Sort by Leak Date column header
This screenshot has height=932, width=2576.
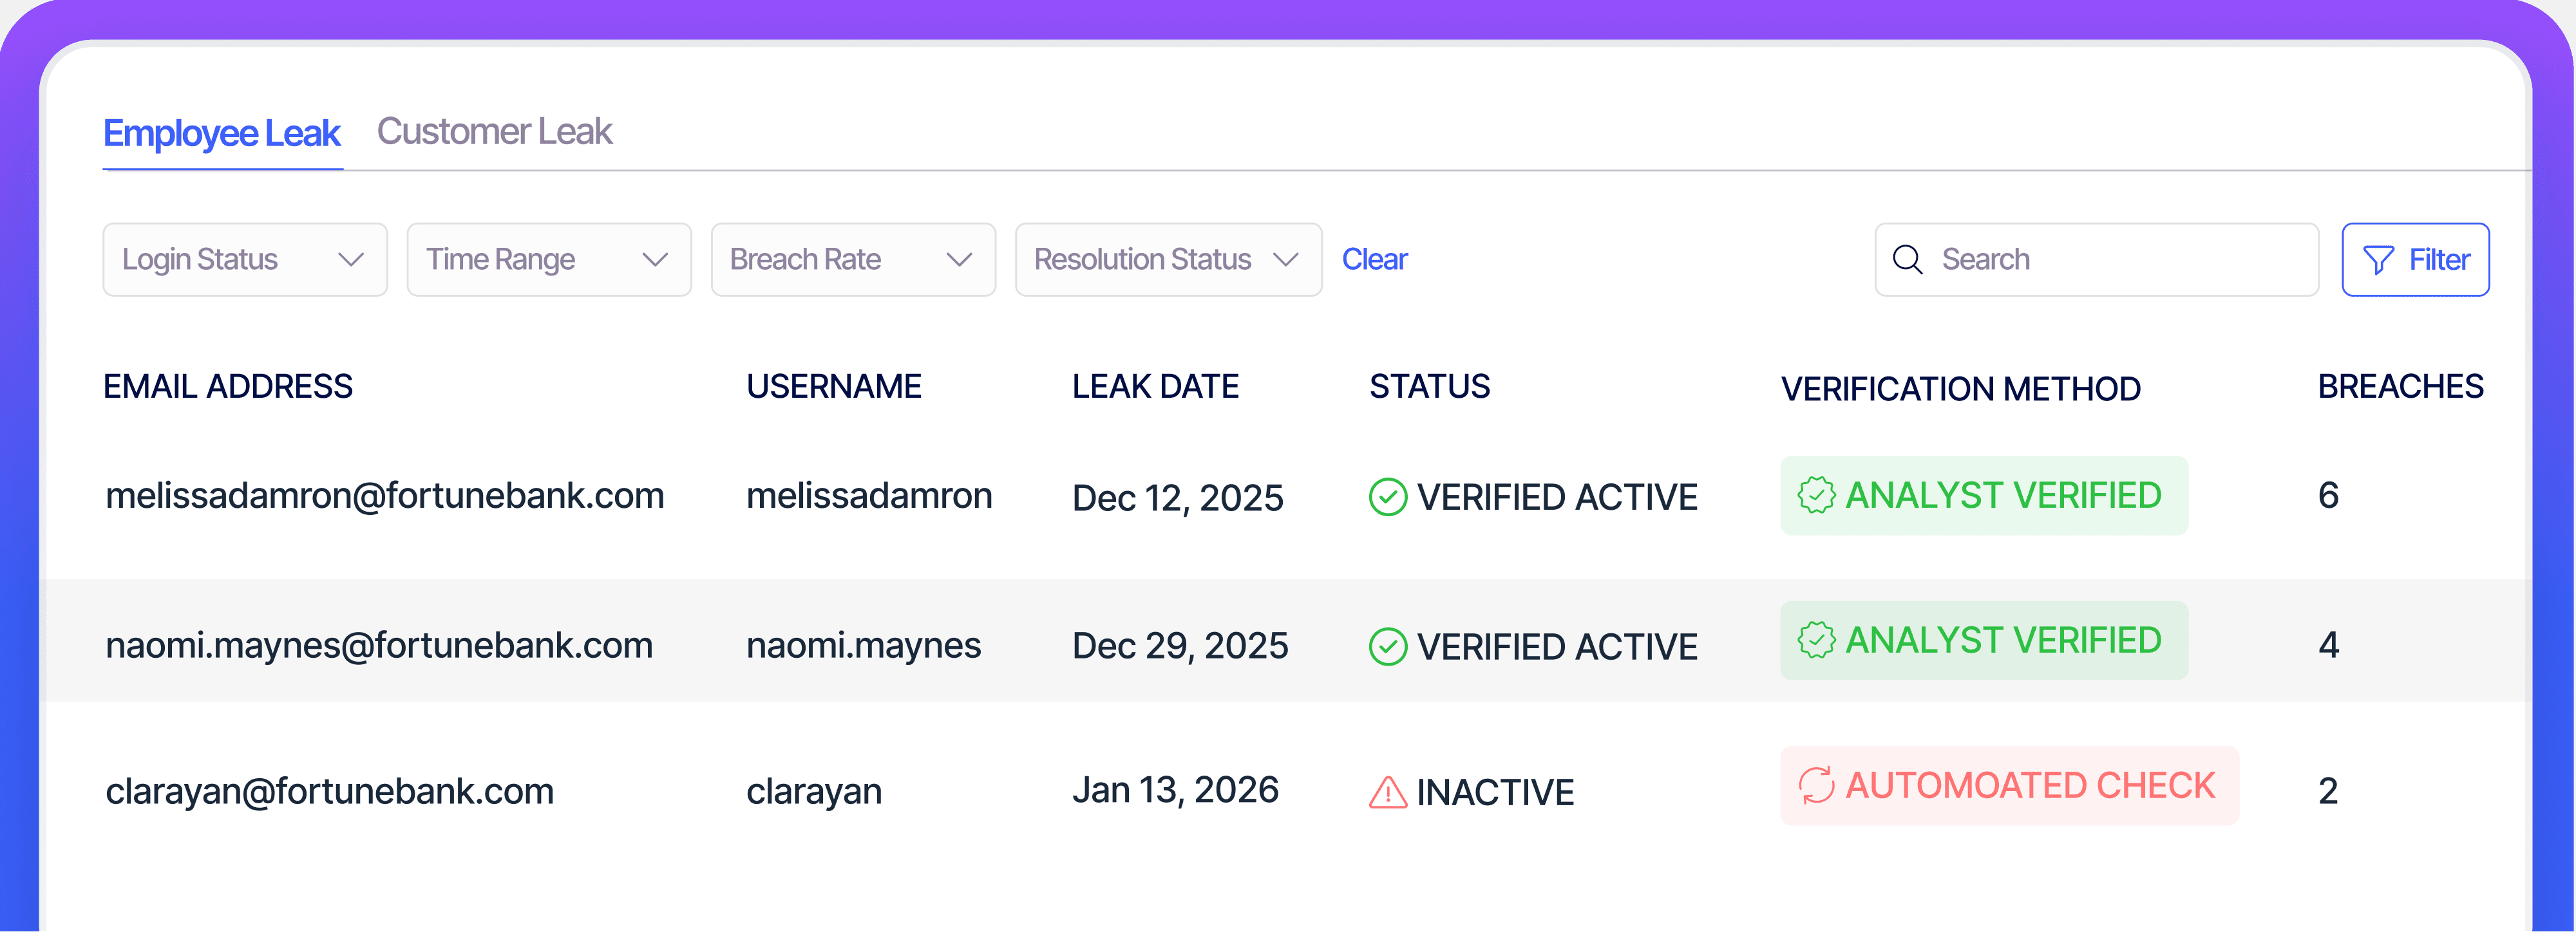[x=1155, y=387]
